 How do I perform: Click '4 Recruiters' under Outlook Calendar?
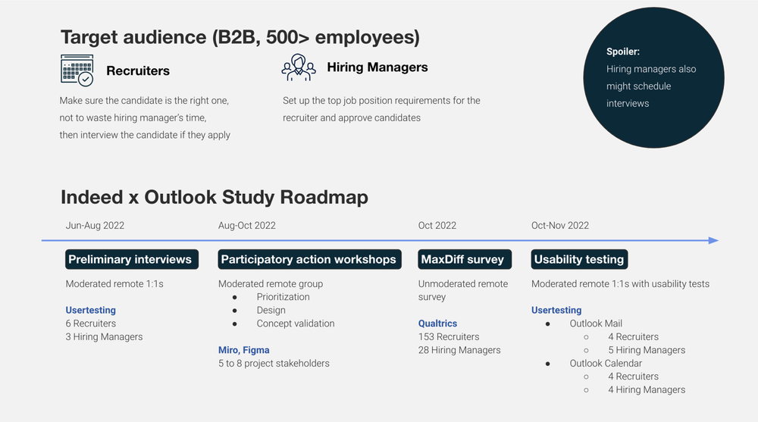tap(633, 376)
